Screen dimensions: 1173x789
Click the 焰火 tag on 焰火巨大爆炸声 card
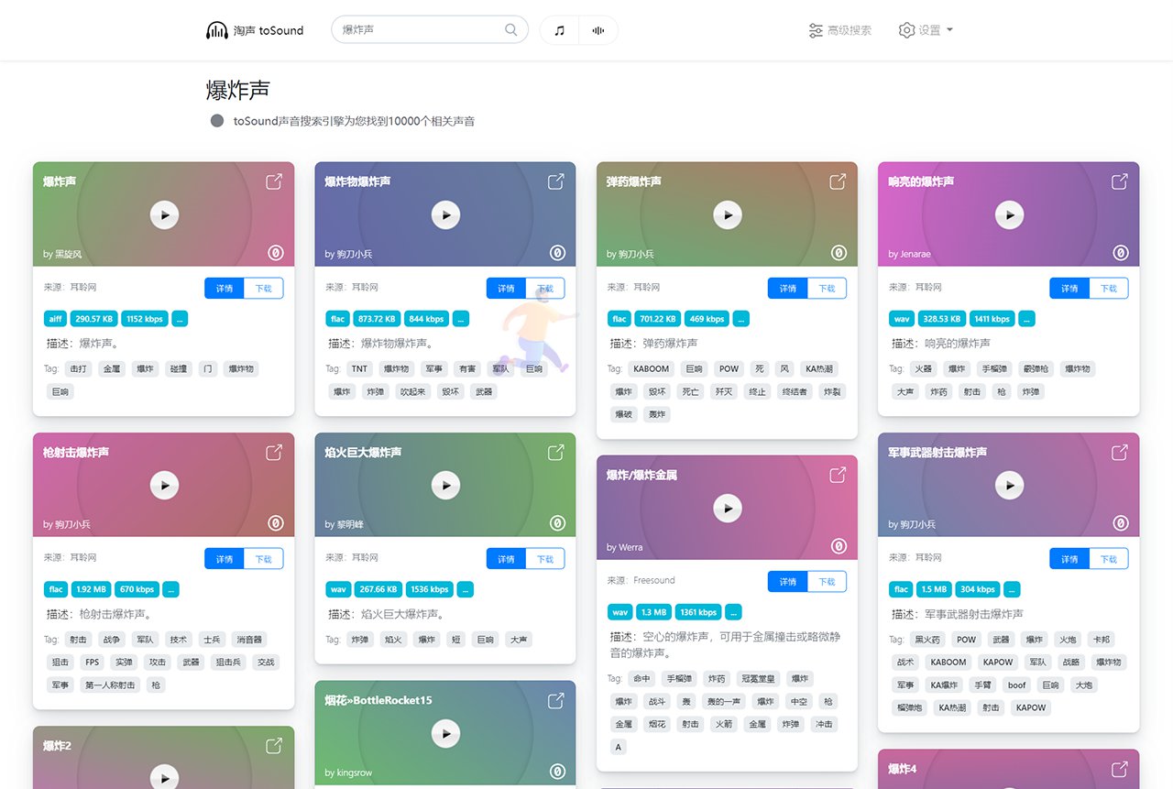pyautogui.click(x=393, y=640)
